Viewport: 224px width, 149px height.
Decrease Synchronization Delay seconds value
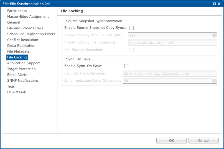tap(214, 82)
